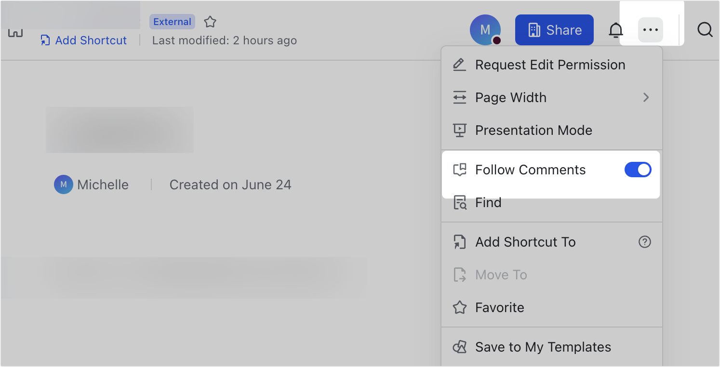The width and height of the screenshot is (720, 367).
Task: Select Favorite in the menu
Action: click(552, 307)
